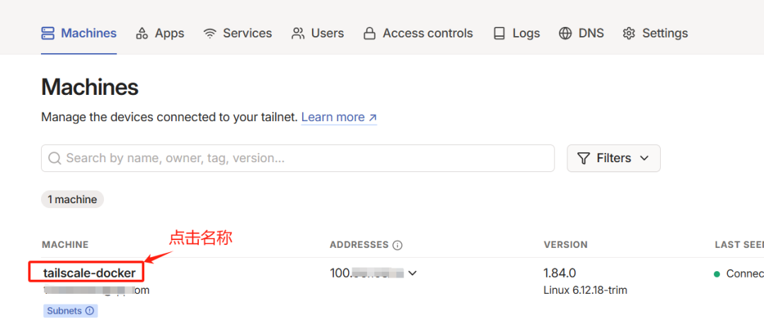Image resolution: width=764 pixels, height=325 pixels.
Task: Click the info icon in Subnets badge
Action: [90, 310]
